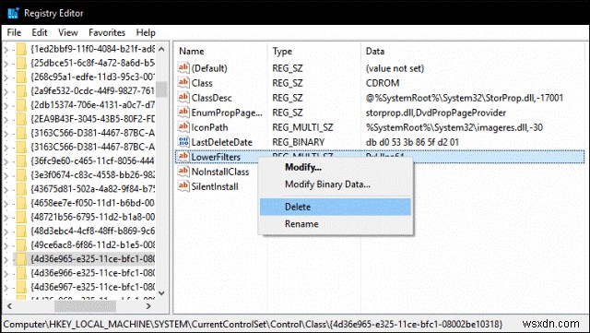Click the Registry Editor app icon in title bar
590x333 pixels.
click(13, 13)
